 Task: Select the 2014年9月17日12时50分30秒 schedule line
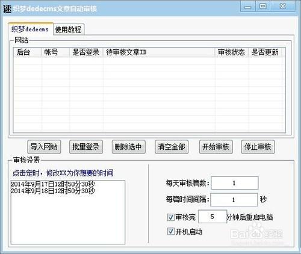[52, 184]
